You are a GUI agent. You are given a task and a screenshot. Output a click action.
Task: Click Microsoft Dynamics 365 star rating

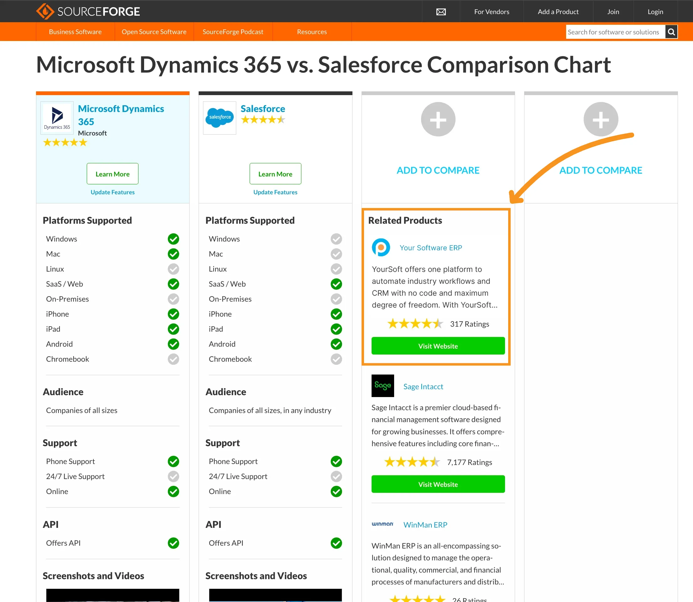point(65,143)
